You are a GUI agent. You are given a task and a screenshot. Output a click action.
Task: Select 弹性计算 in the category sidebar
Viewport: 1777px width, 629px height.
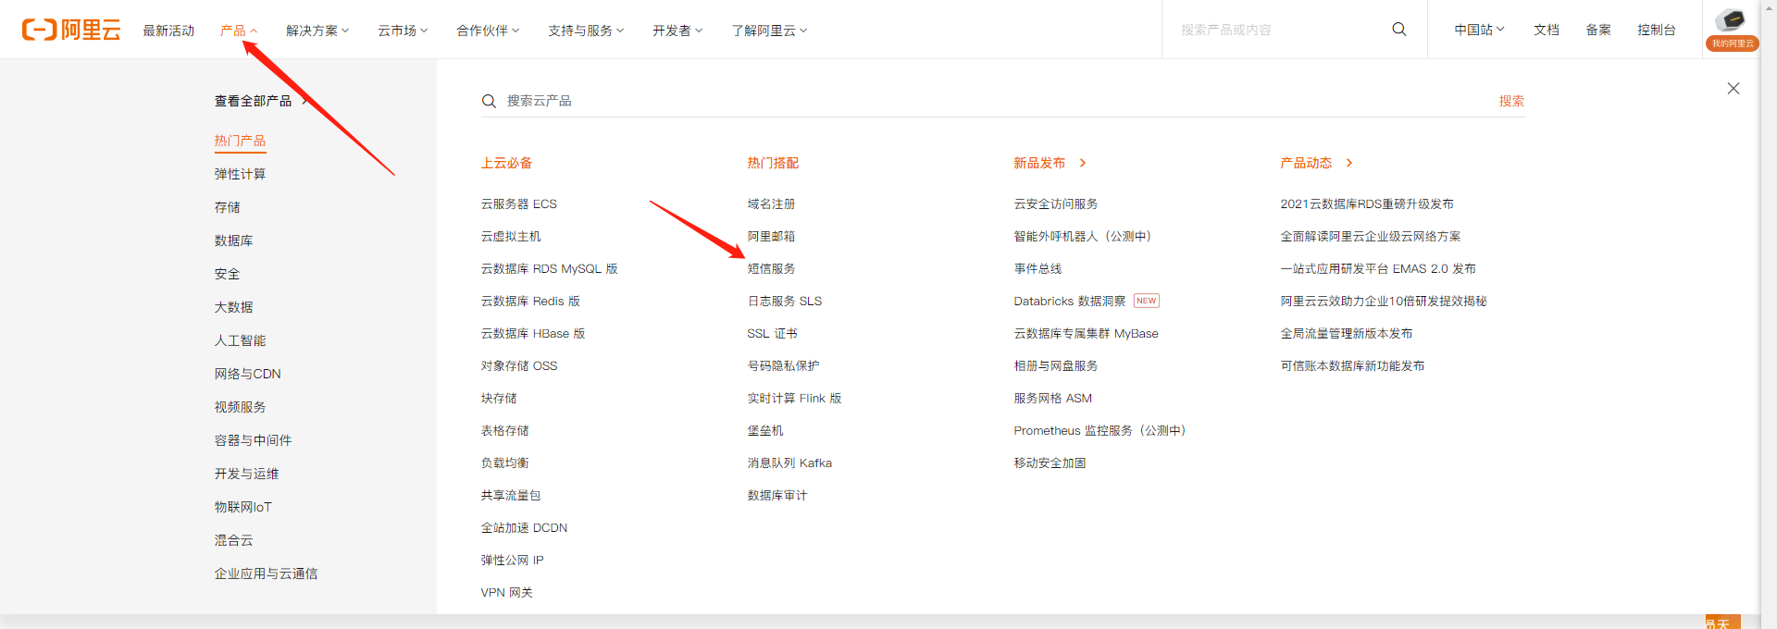[240, 174]
